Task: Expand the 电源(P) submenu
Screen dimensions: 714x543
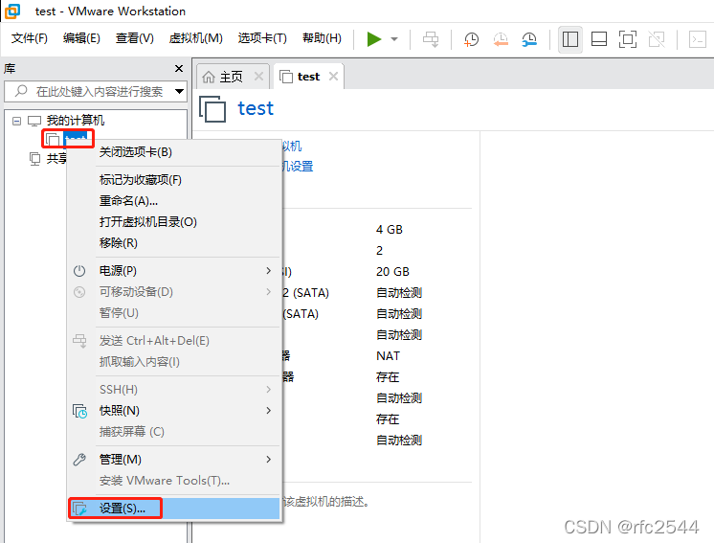Action: (173, 271)
